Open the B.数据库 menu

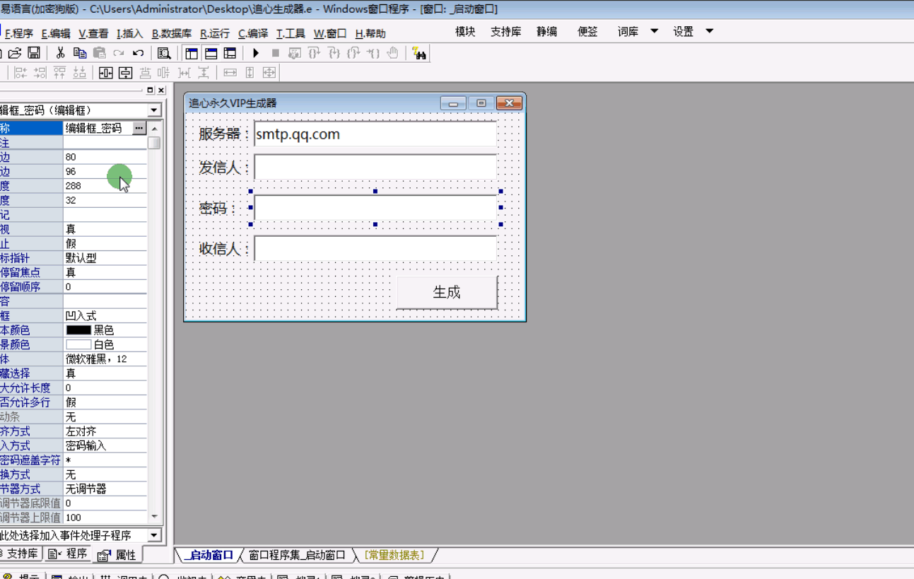pos(172,33)
